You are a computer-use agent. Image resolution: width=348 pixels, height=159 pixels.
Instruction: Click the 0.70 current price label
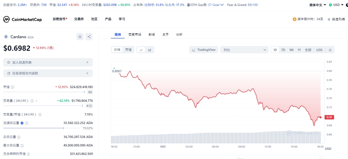329,117
